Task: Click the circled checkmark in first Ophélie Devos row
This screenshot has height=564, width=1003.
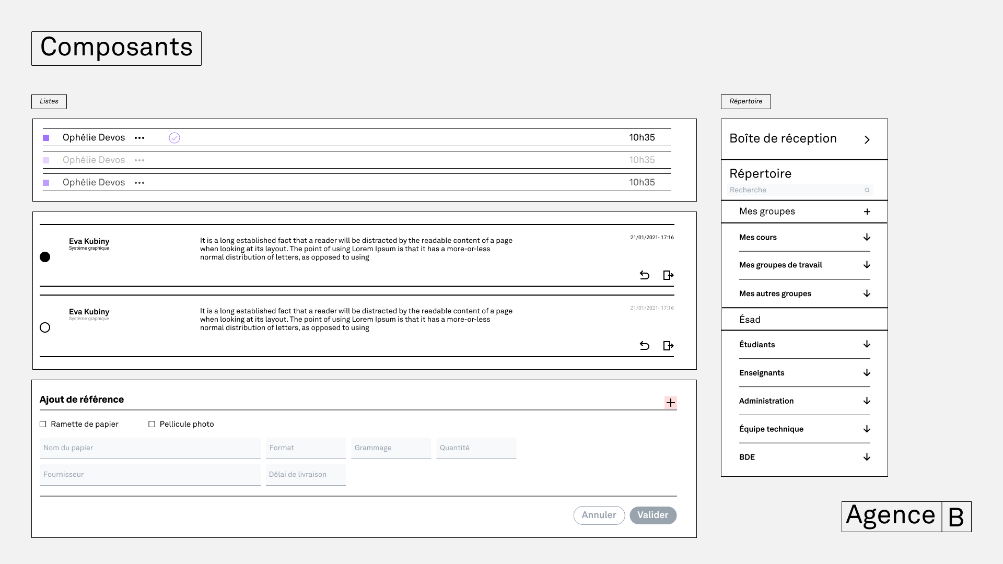Action: pyautogui.click(x=174, y=138)
